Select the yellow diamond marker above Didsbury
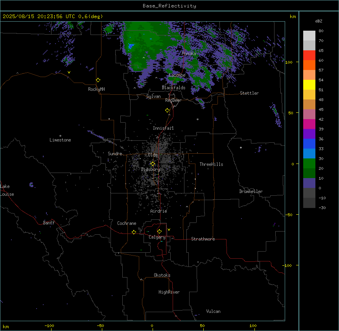 pyautogui.click(x=153, y=164)
